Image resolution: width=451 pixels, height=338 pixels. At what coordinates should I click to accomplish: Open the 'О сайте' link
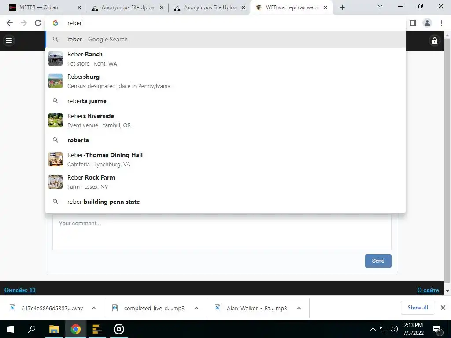coord(428,290)
